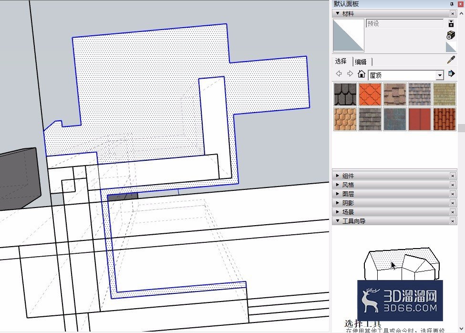Select the dark gray slate shingle material
Image resolution: width=465 pixels, height=333 pixels.
coord(345,94)
